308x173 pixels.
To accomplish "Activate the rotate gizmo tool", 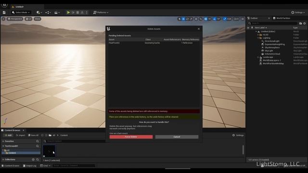I will (x=187, y=19).
